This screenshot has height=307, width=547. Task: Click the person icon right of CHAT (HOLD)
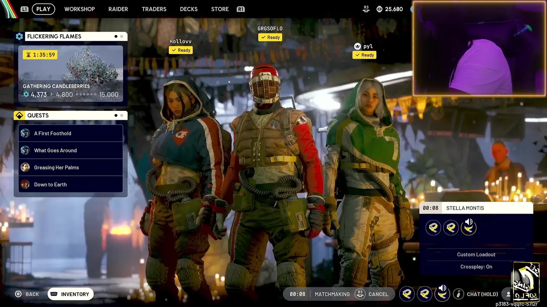508,294
